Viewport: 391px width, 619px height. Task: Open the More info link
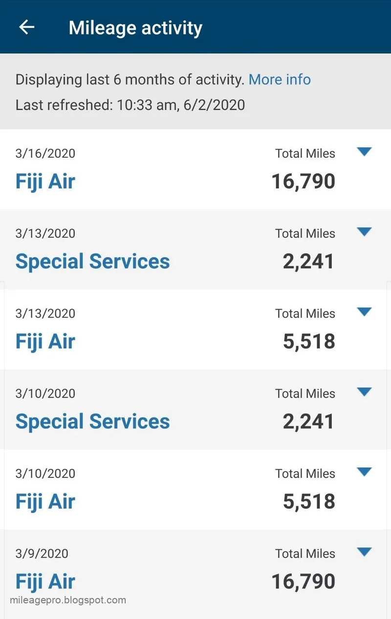coord(280,80)
